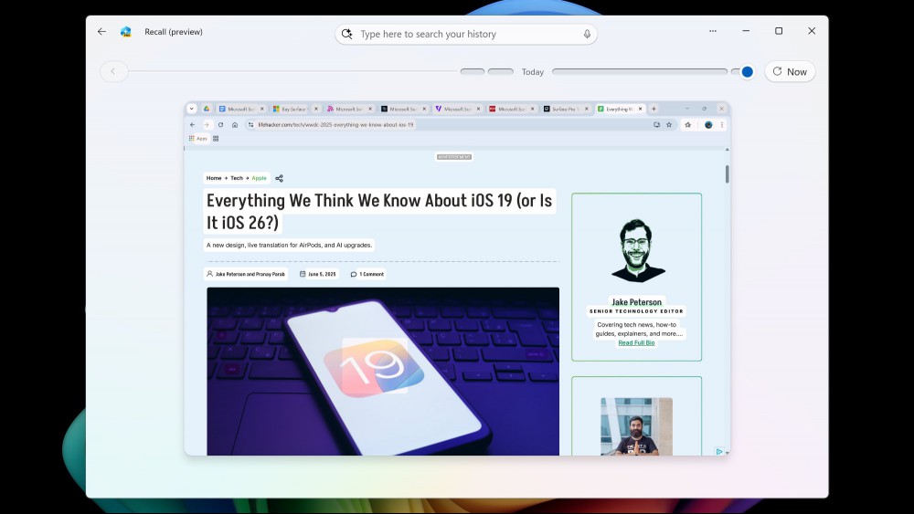Open the Apps shortcut in bookmarks bar
The image size is (914, 514).
click(x=198, y=139)
